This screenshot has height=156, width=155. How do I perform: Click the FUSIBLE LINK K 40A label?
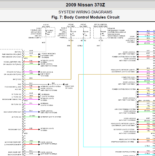point(50,32)
